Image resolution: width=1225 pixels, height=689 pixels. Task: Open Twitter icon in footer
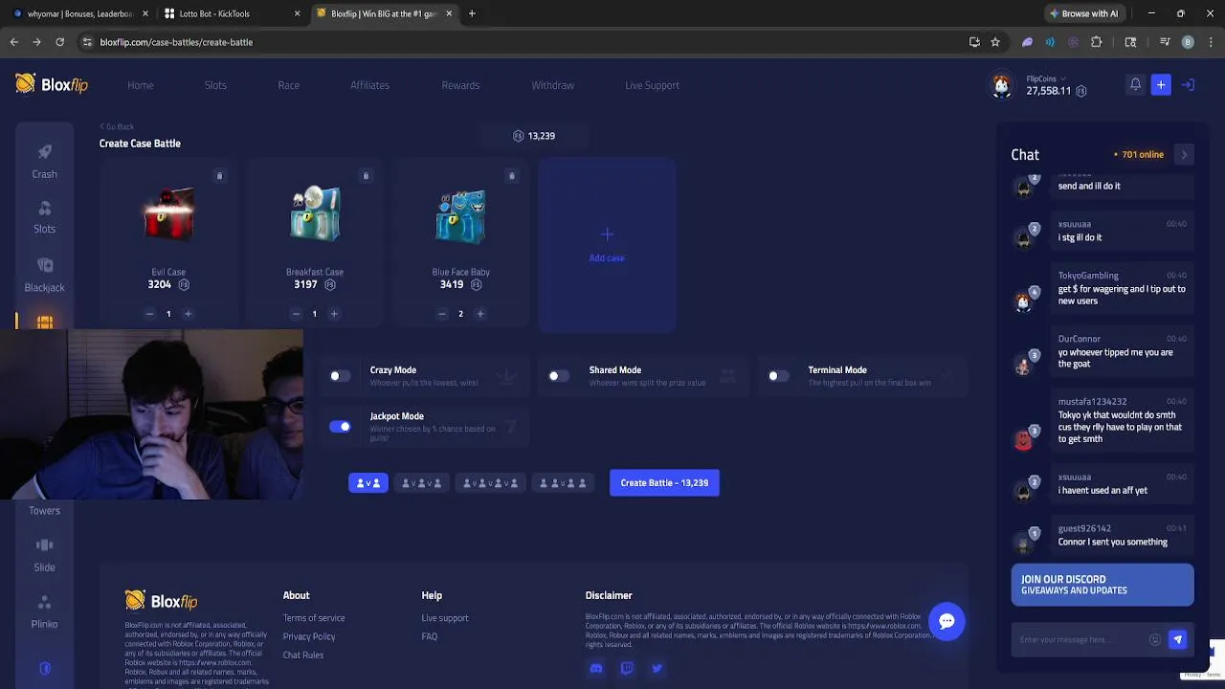657,669
